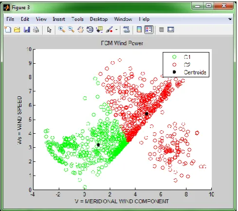Click the green circle marker in legend
This screenshot has height=211, width=238.
(174, 57)
